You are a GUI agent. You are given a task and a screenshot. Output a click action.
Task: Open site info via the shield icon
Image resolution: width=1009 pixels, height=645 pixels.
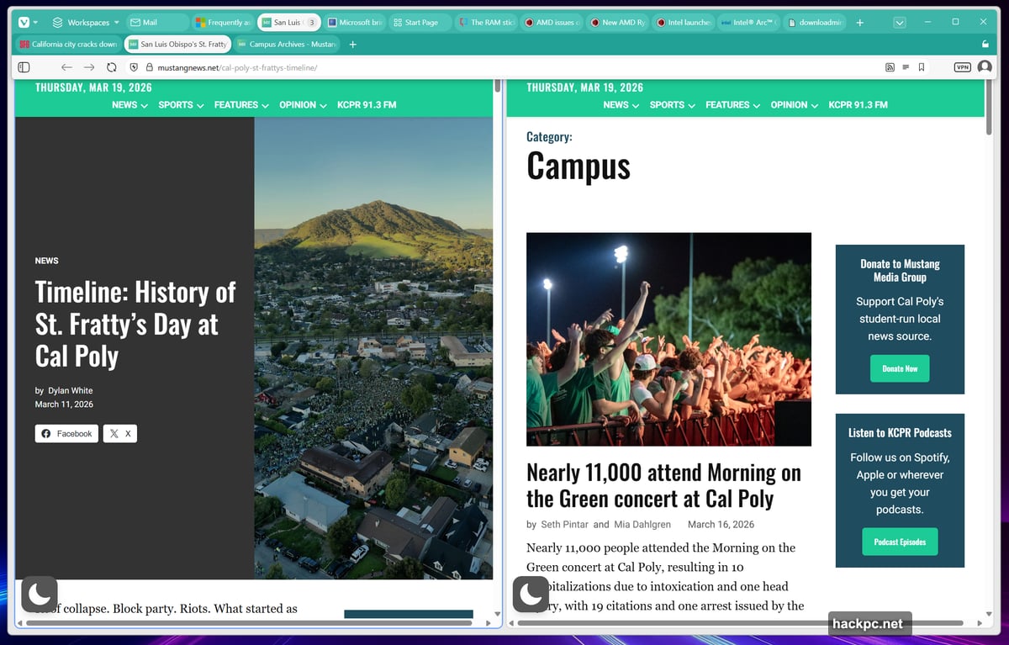coord(134,66)
